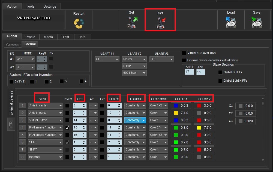Screen dimensions: 273x172
Task: Click the C1 color swatch
Action: tap(240, 106)
